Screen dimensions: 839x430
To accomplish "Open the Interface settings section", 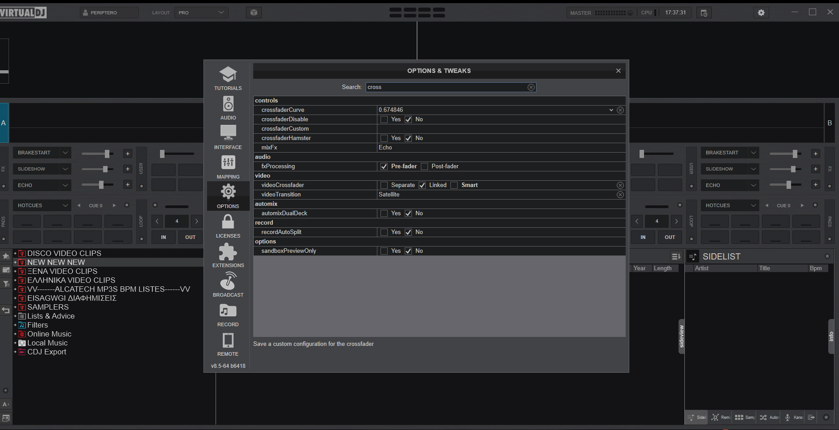I will click(228, 137).
